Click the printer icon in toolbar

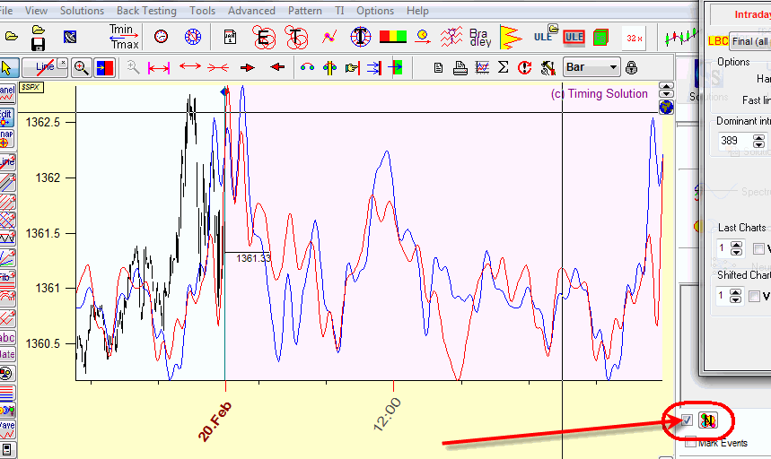pyautogui.click(x=460, y=67)
